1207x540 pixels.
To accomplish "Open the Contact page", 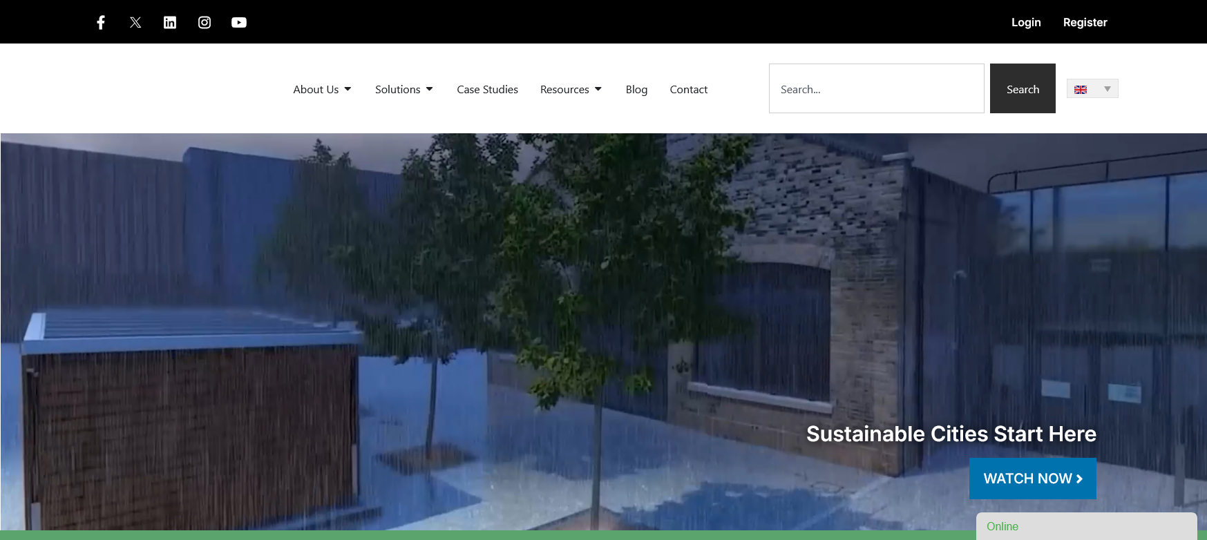I will 689,89.
